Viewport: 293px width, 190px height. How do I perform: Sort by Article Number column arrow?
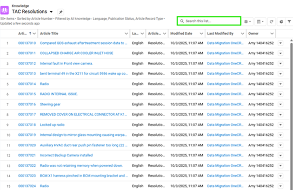[30, 34]
